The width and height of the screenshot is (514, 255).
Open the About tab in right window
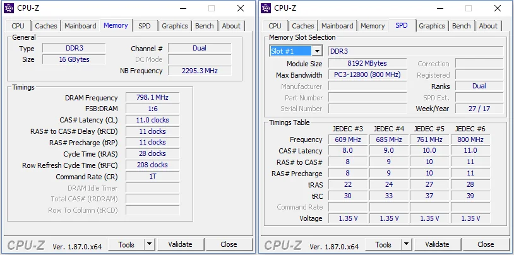coord(489,26)
